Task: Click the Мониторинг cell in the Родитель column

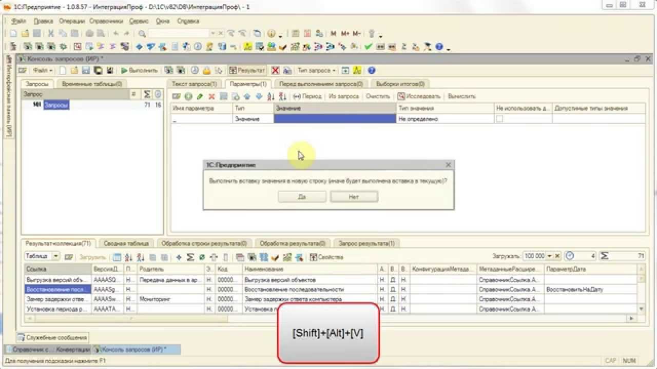Action: 171,299
